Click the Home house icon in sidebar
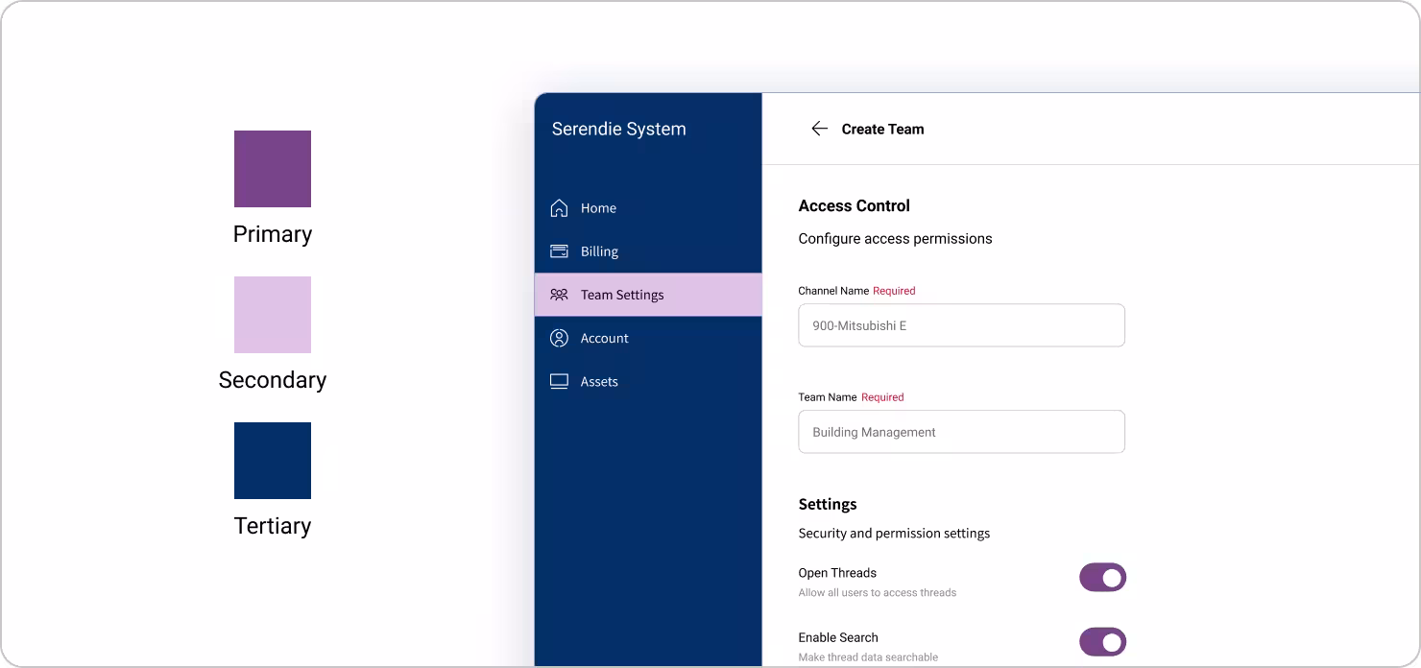This screenshot has height=668, width=1421. [559, 208]
